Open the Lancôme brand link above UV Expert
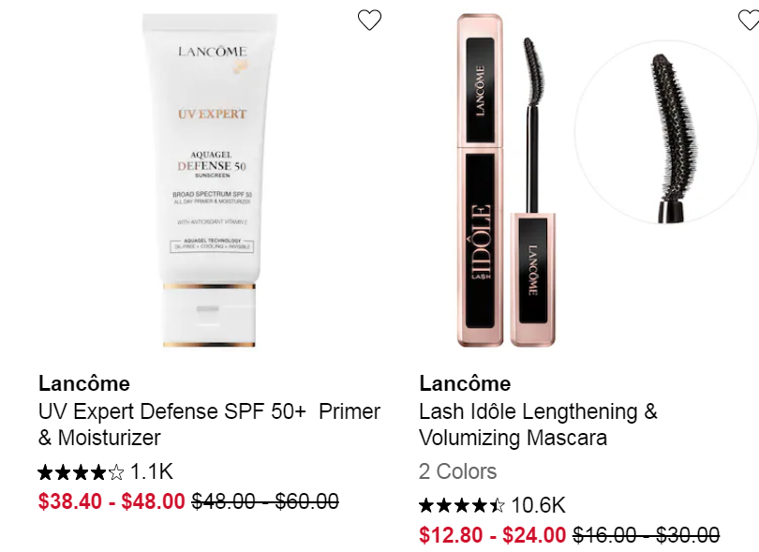Viewport: 759px width, 552px height. pos(84,383)
